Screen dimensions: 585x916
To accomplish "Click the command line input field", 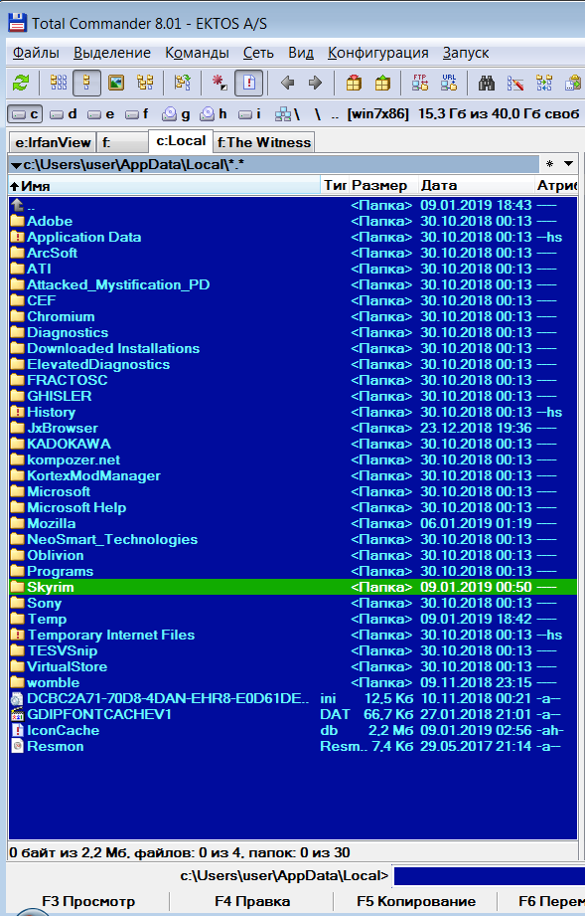I will coord(489,876).
